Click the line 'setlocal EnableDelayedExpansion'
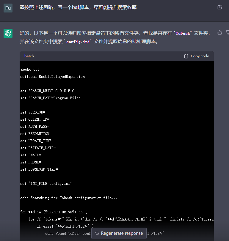 pyautogui.click(x=52, y=77)
